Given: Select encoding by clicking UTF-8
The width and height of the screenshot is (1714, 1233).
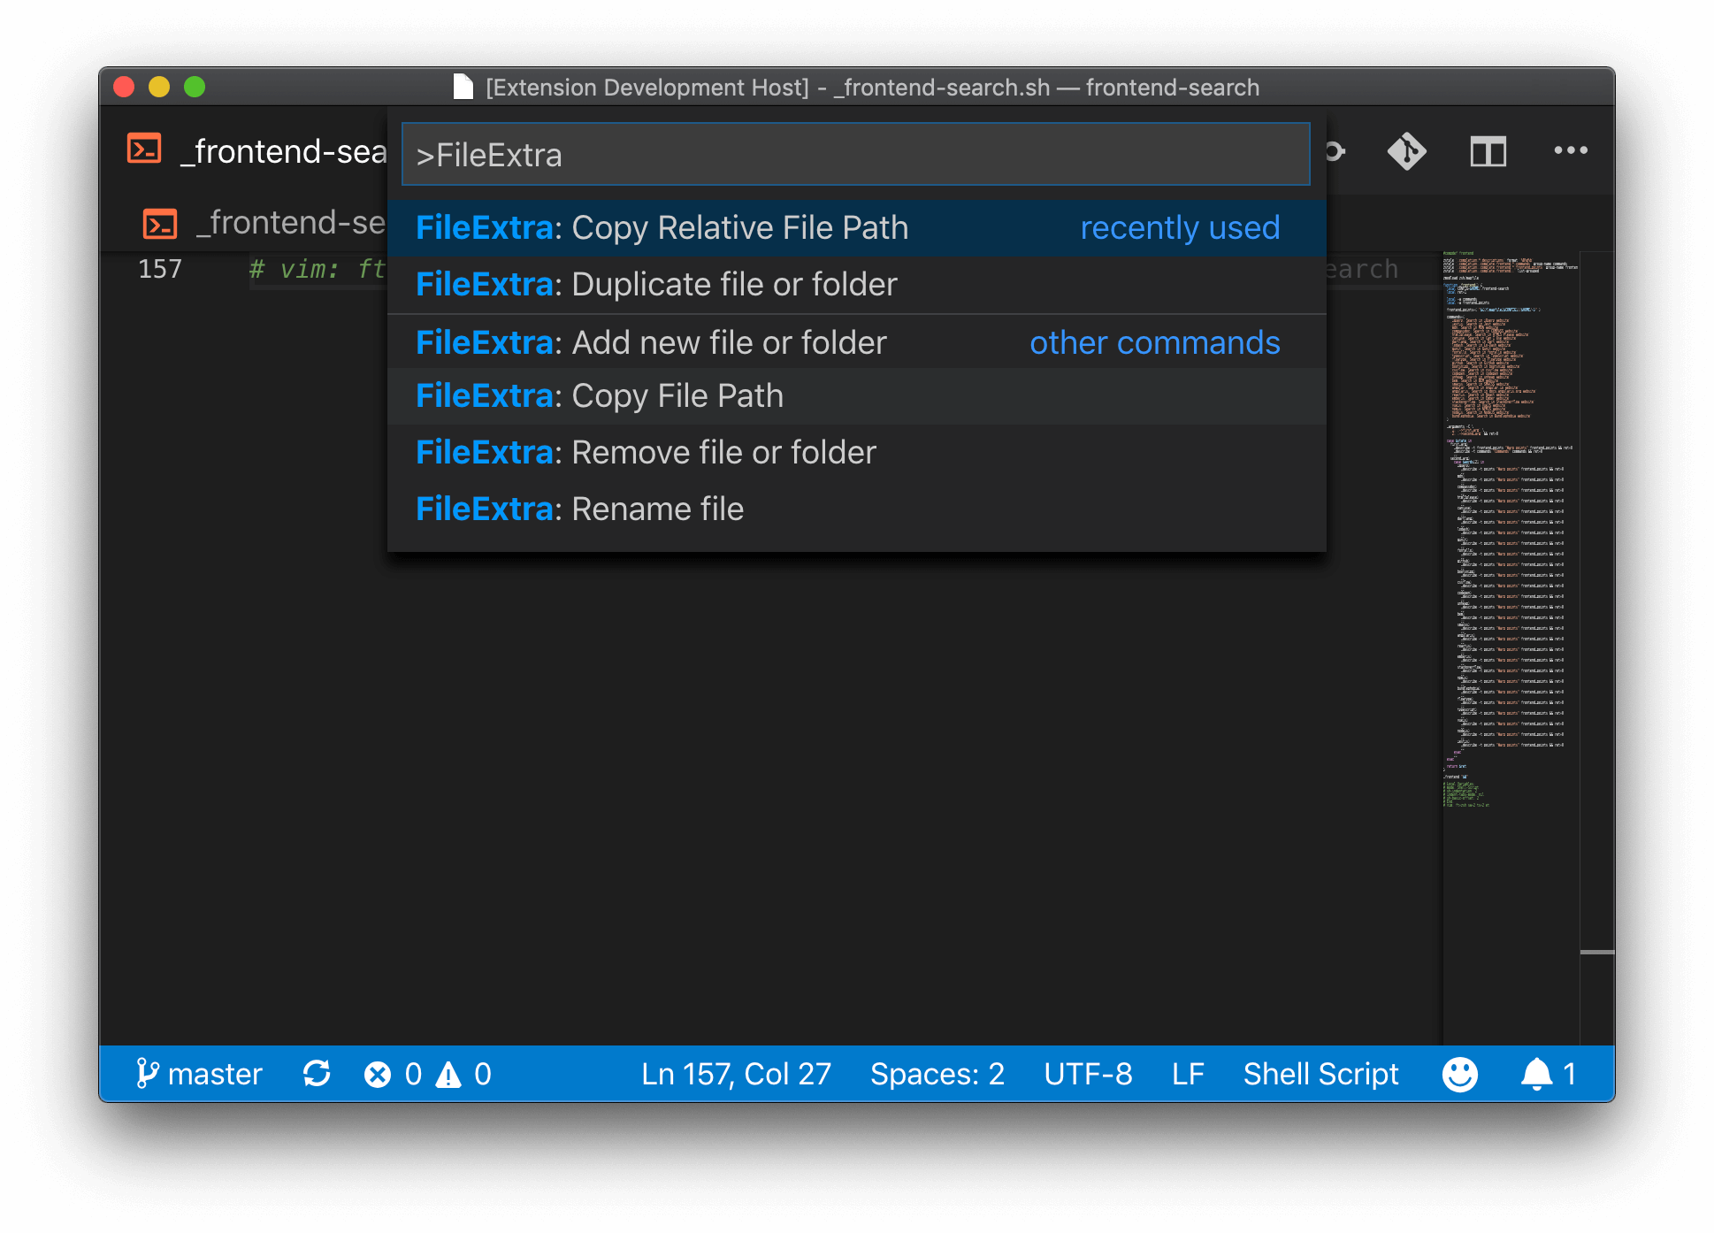Looking at the screenshot, I should click(x=1087, y=1074).
